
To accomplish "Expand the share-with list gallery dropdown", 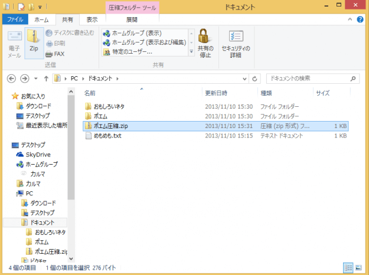I will click(x=191, y=53).
